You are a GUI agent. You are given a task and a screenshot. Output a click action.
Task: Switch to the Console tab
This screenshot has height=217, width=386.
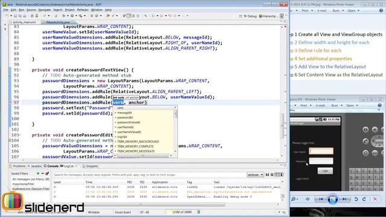coord(51,166)
